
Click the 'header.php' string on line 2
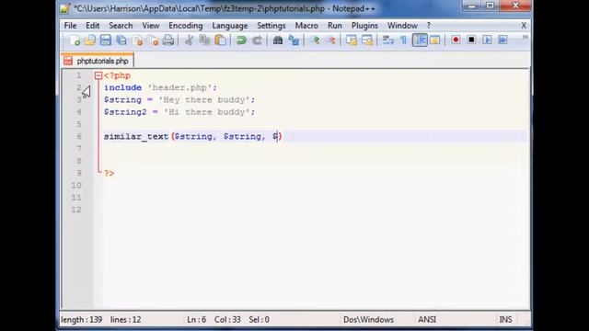(x=179, y=88)
